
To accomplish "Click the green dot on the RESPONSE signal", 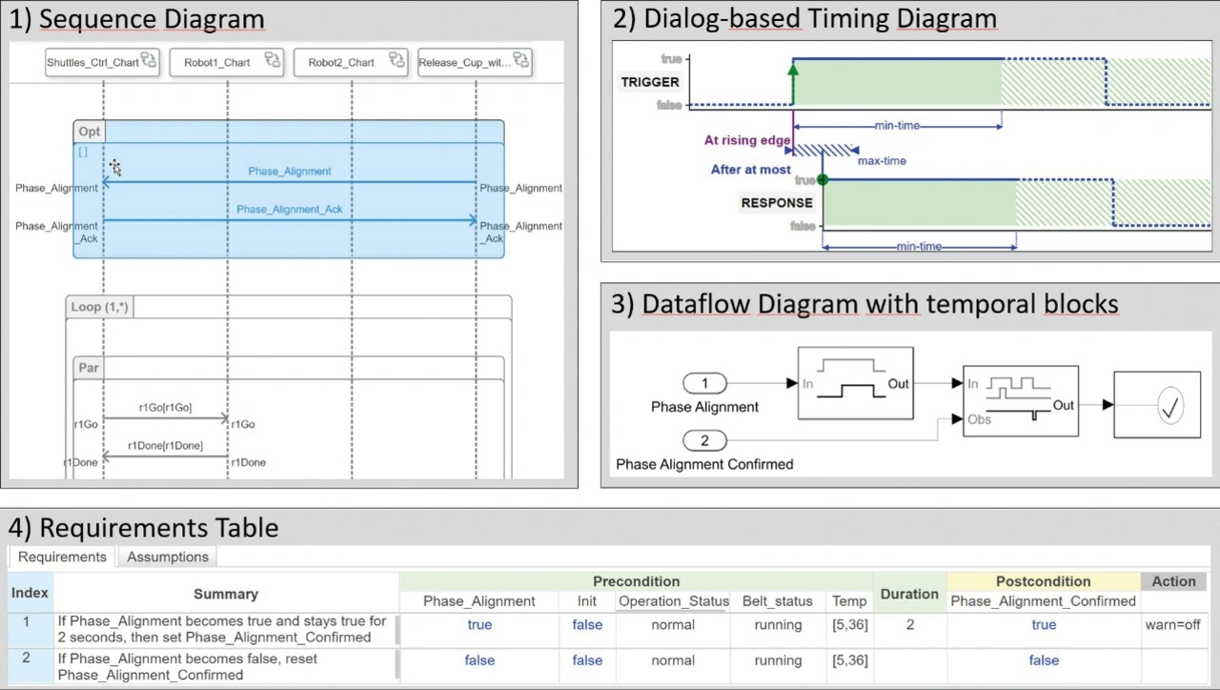I will (x=823, y=180).
